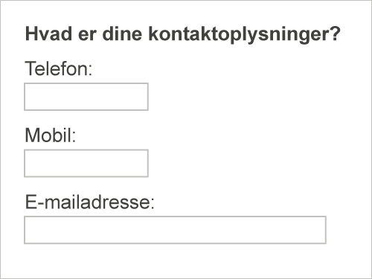Activate the field below 'Telefon:'
This screenshot has height=279, width=372.
(x=86, y=97)
